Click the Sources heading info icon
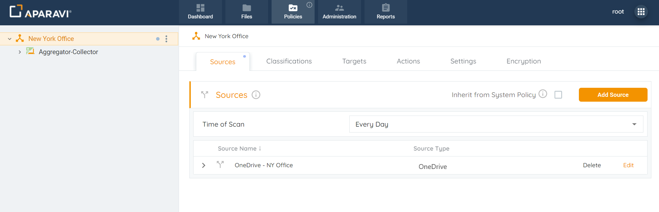Screen dimensions: 659x212 coord(256,95)
